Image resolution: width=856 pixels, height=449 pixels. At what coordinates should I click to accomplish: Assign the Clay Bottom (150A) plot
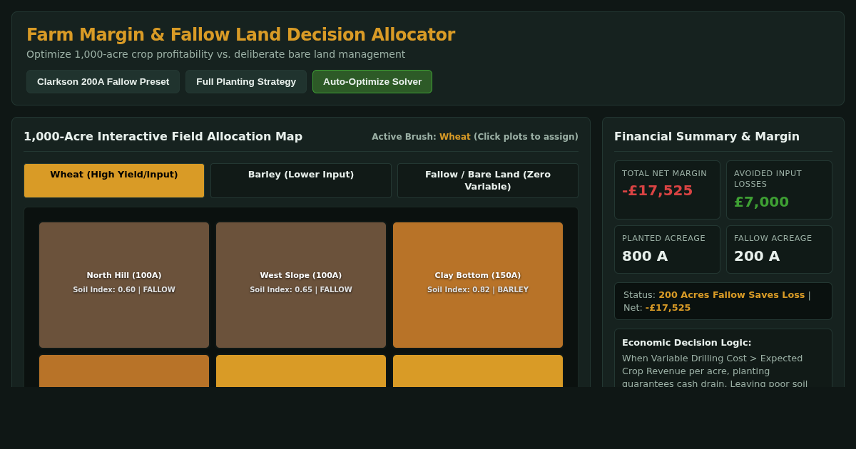click(x=478, y=285)
